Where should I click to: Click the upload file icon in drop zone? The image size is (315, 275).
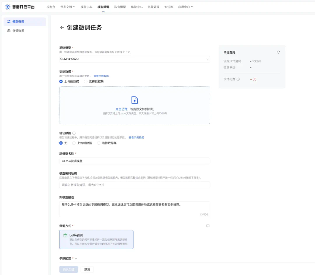[x=134, y=100]
